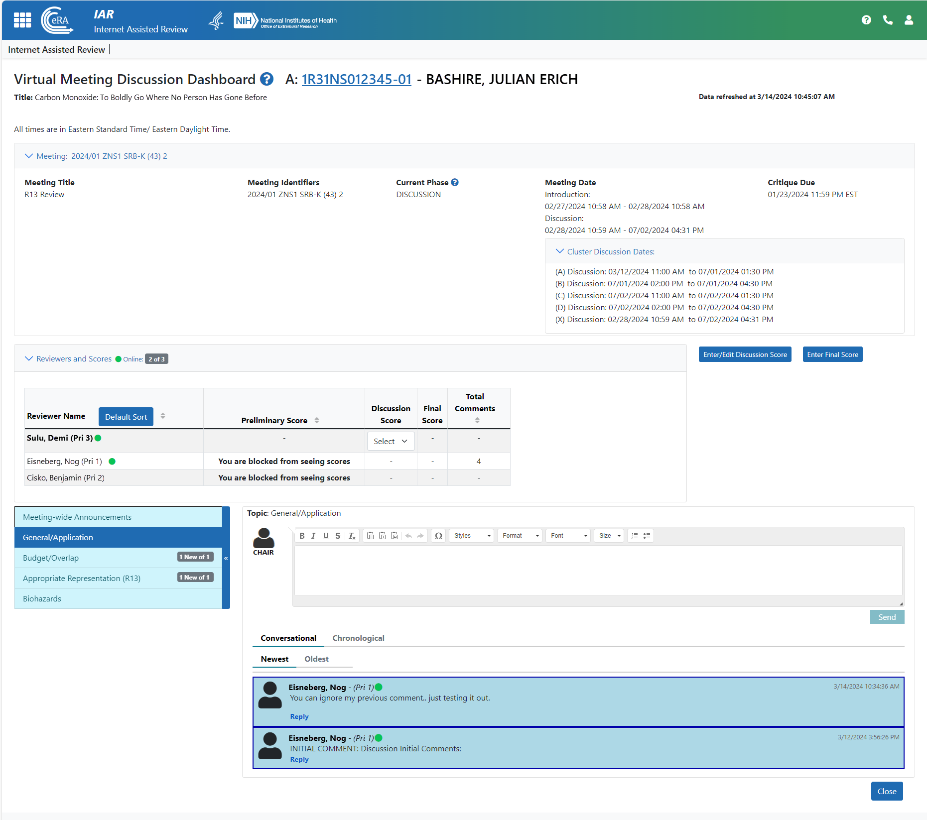Click the Remove Format icon

click(352, 536)
